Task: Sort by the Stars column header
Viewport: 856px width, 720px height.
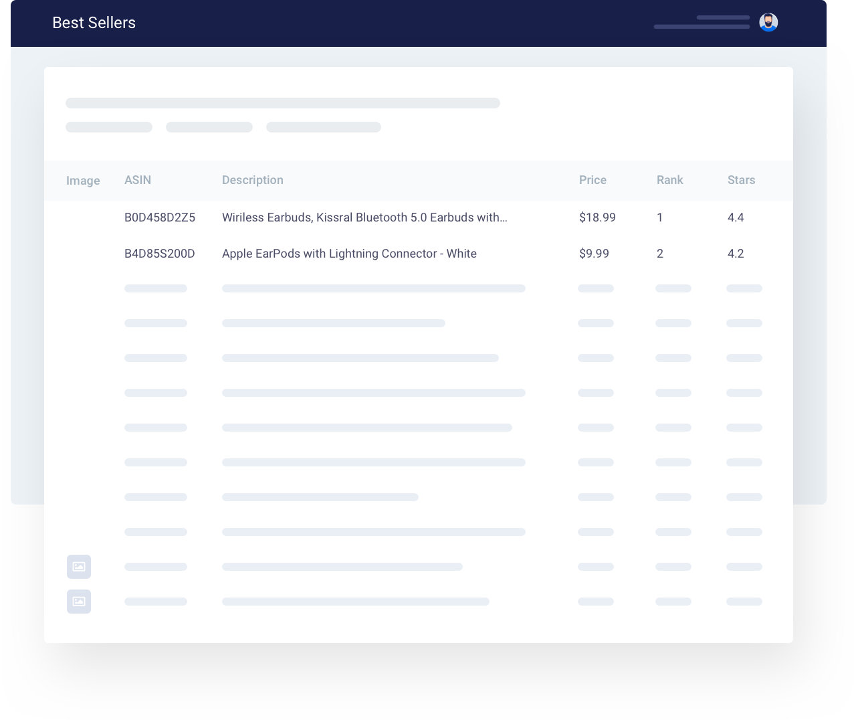Action: (741, 180)
